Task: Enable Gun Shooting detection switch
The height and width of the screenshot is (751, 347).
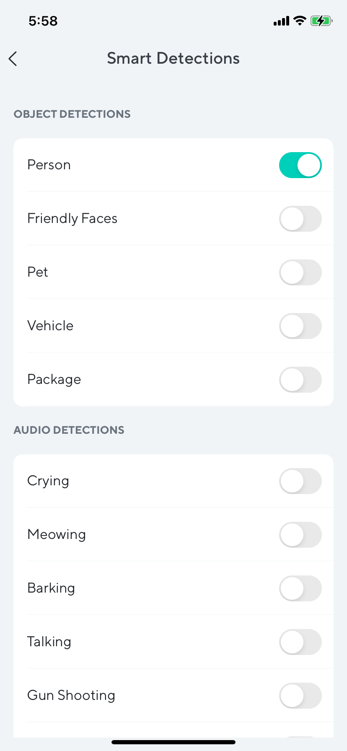Action: pos(300,696)
